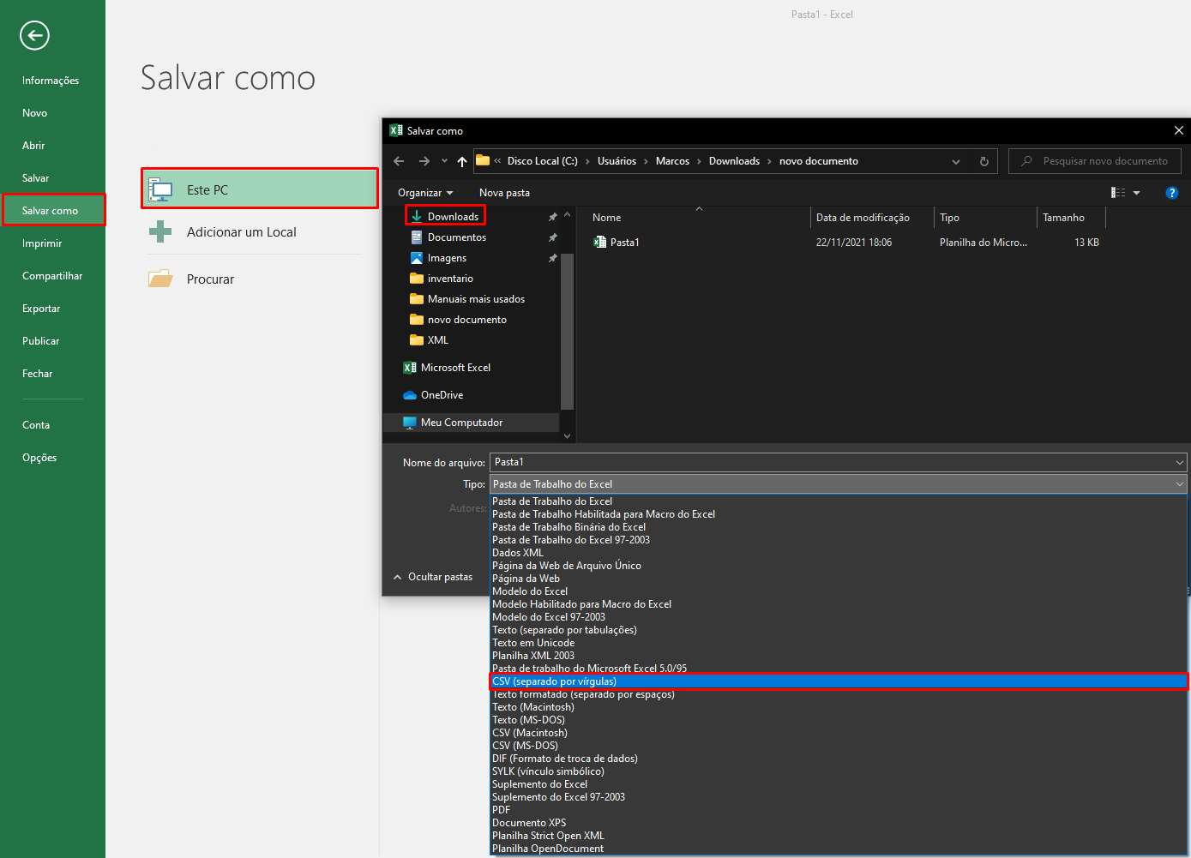Click the refresh icon beside address bar

(984, 161)
